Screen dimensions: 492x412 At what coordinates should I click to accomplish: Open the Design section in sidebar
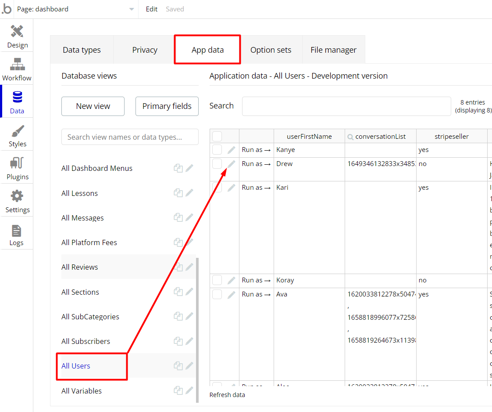pyautogui.click(x=17, y=37)
